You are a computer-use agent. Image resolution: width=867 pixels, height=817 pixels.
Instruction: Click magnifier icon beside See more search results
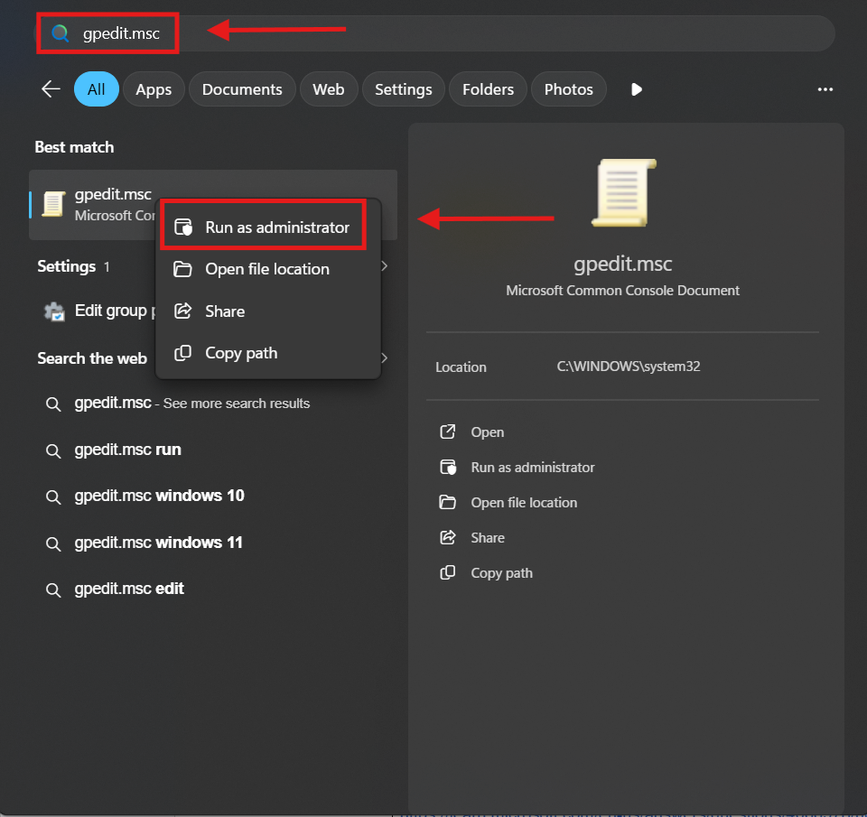tap(53, 404)
